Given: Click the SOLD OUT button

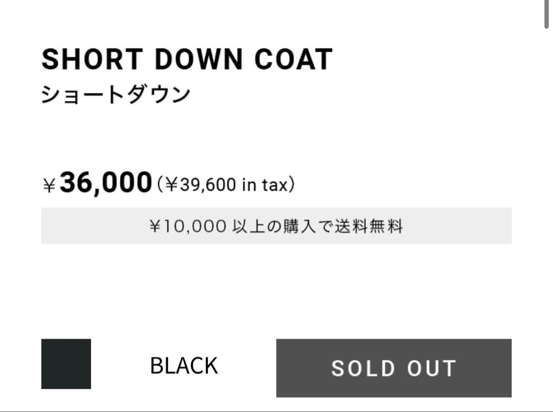Looking at the screenshot, I should (393, 367).
